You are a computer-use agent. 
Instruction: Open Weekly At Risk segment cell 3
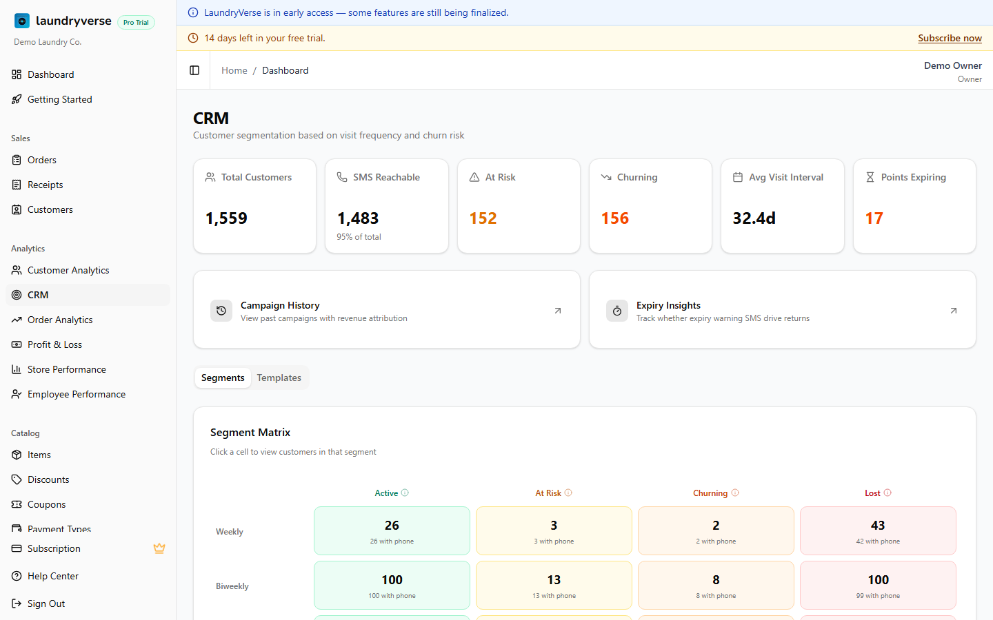click(x=554, y=530)
